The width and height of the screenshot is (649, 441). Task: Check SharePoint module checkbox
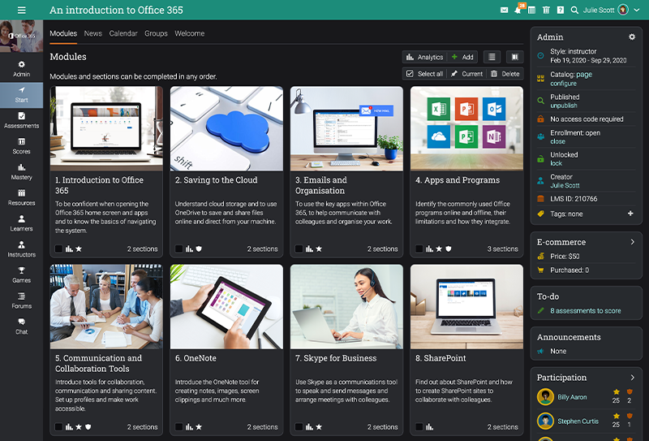419,426
